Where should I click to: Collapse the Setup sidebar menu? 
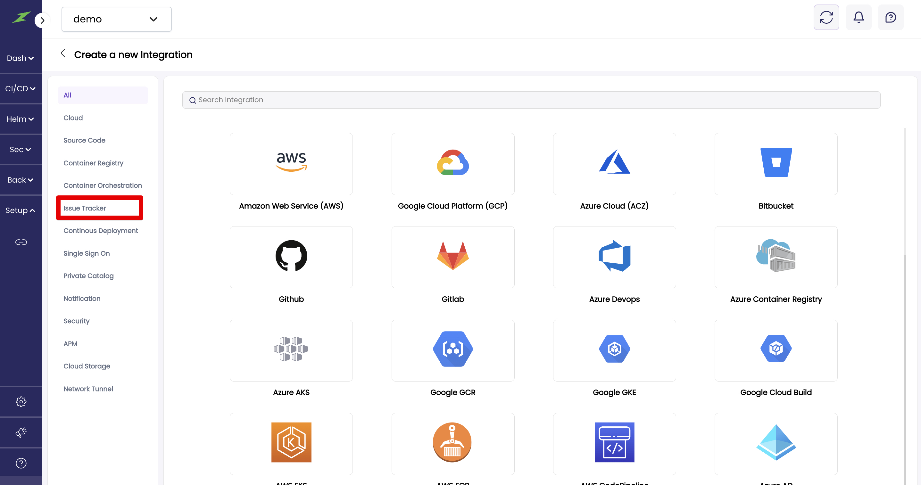21,210
